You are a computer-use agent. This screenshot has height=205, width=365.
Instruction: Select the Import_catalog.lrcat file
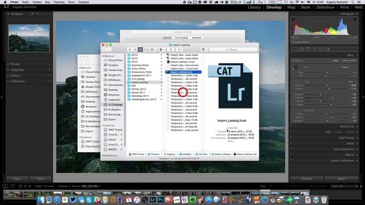pos(184,72)
